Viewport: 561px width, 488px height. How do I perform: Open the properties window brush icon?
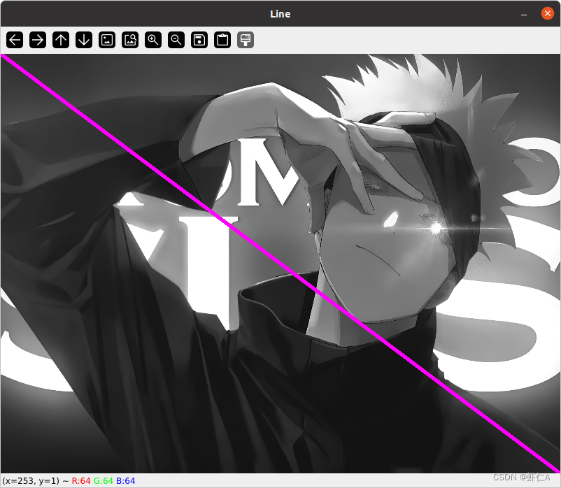[246, 40]
